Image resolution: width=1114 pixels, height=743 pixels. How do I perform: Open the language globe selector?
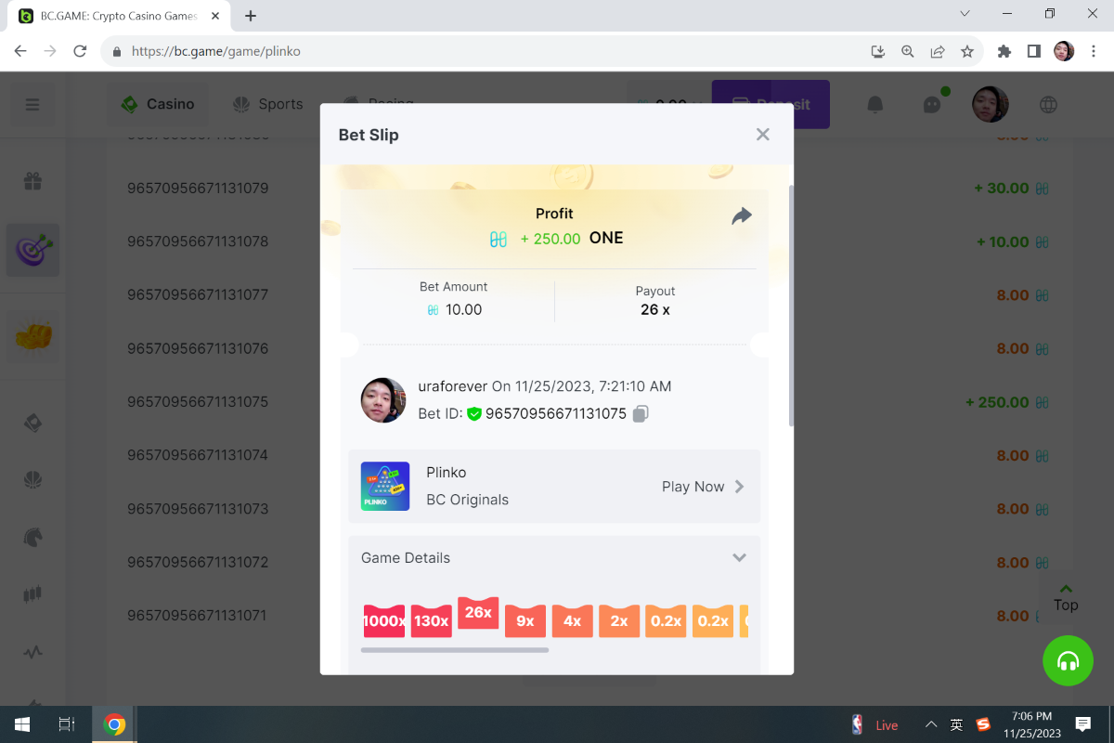click(x=1048, y=105)
